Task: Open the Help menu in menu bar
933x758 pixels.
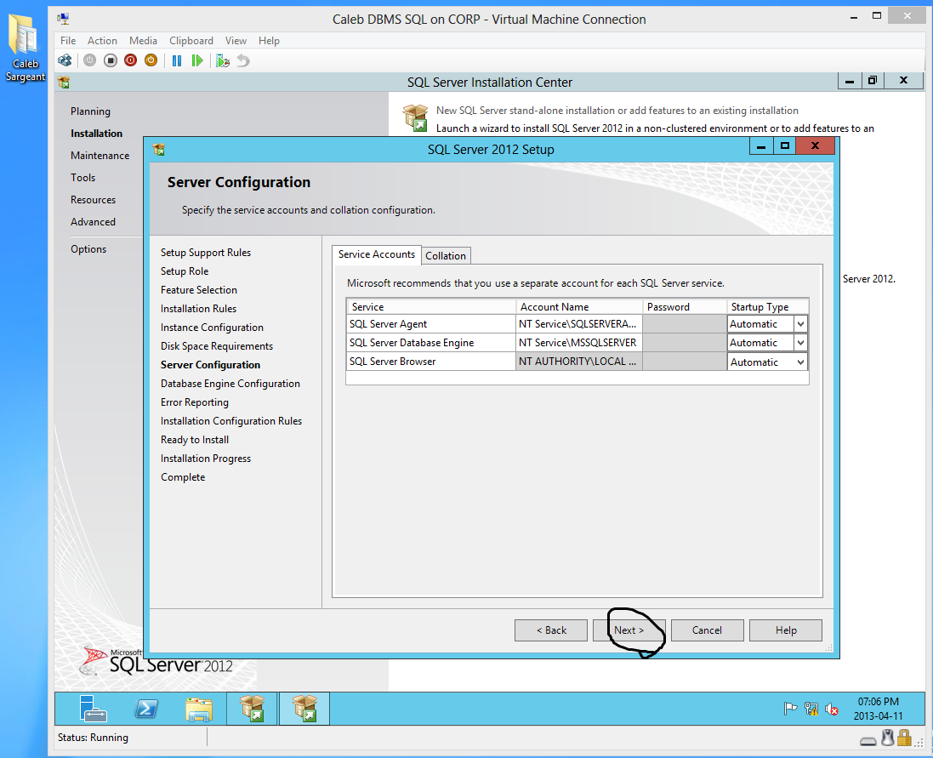Action: tap(269, 41)
